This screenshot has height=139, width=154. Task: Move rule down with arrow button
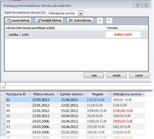(x=109, y=20)
